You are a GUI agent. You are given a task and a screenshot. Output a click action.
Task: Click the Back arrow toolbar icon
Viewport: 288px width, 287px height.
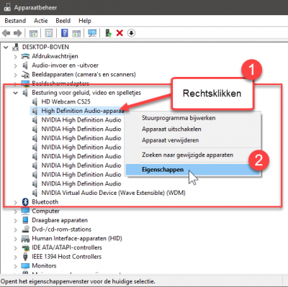6,33
